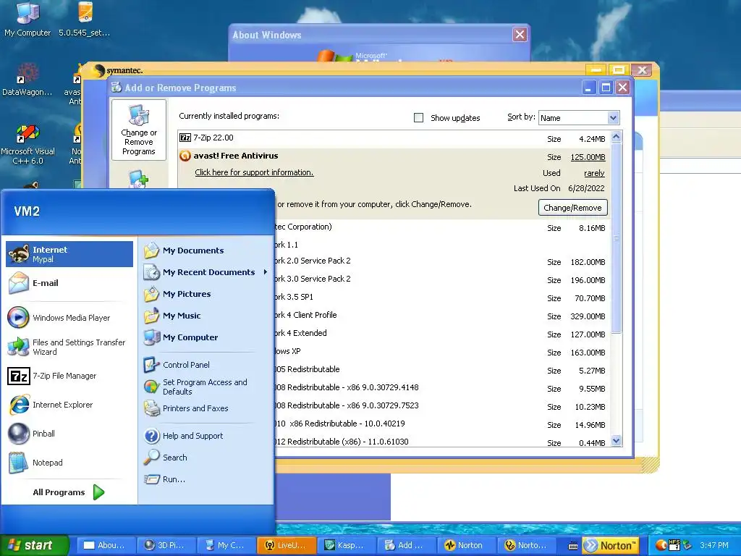Screen dimensions: 741x556
Task: Switch to Kaspersky taskbar button
Action: click(x=347, y=545)
